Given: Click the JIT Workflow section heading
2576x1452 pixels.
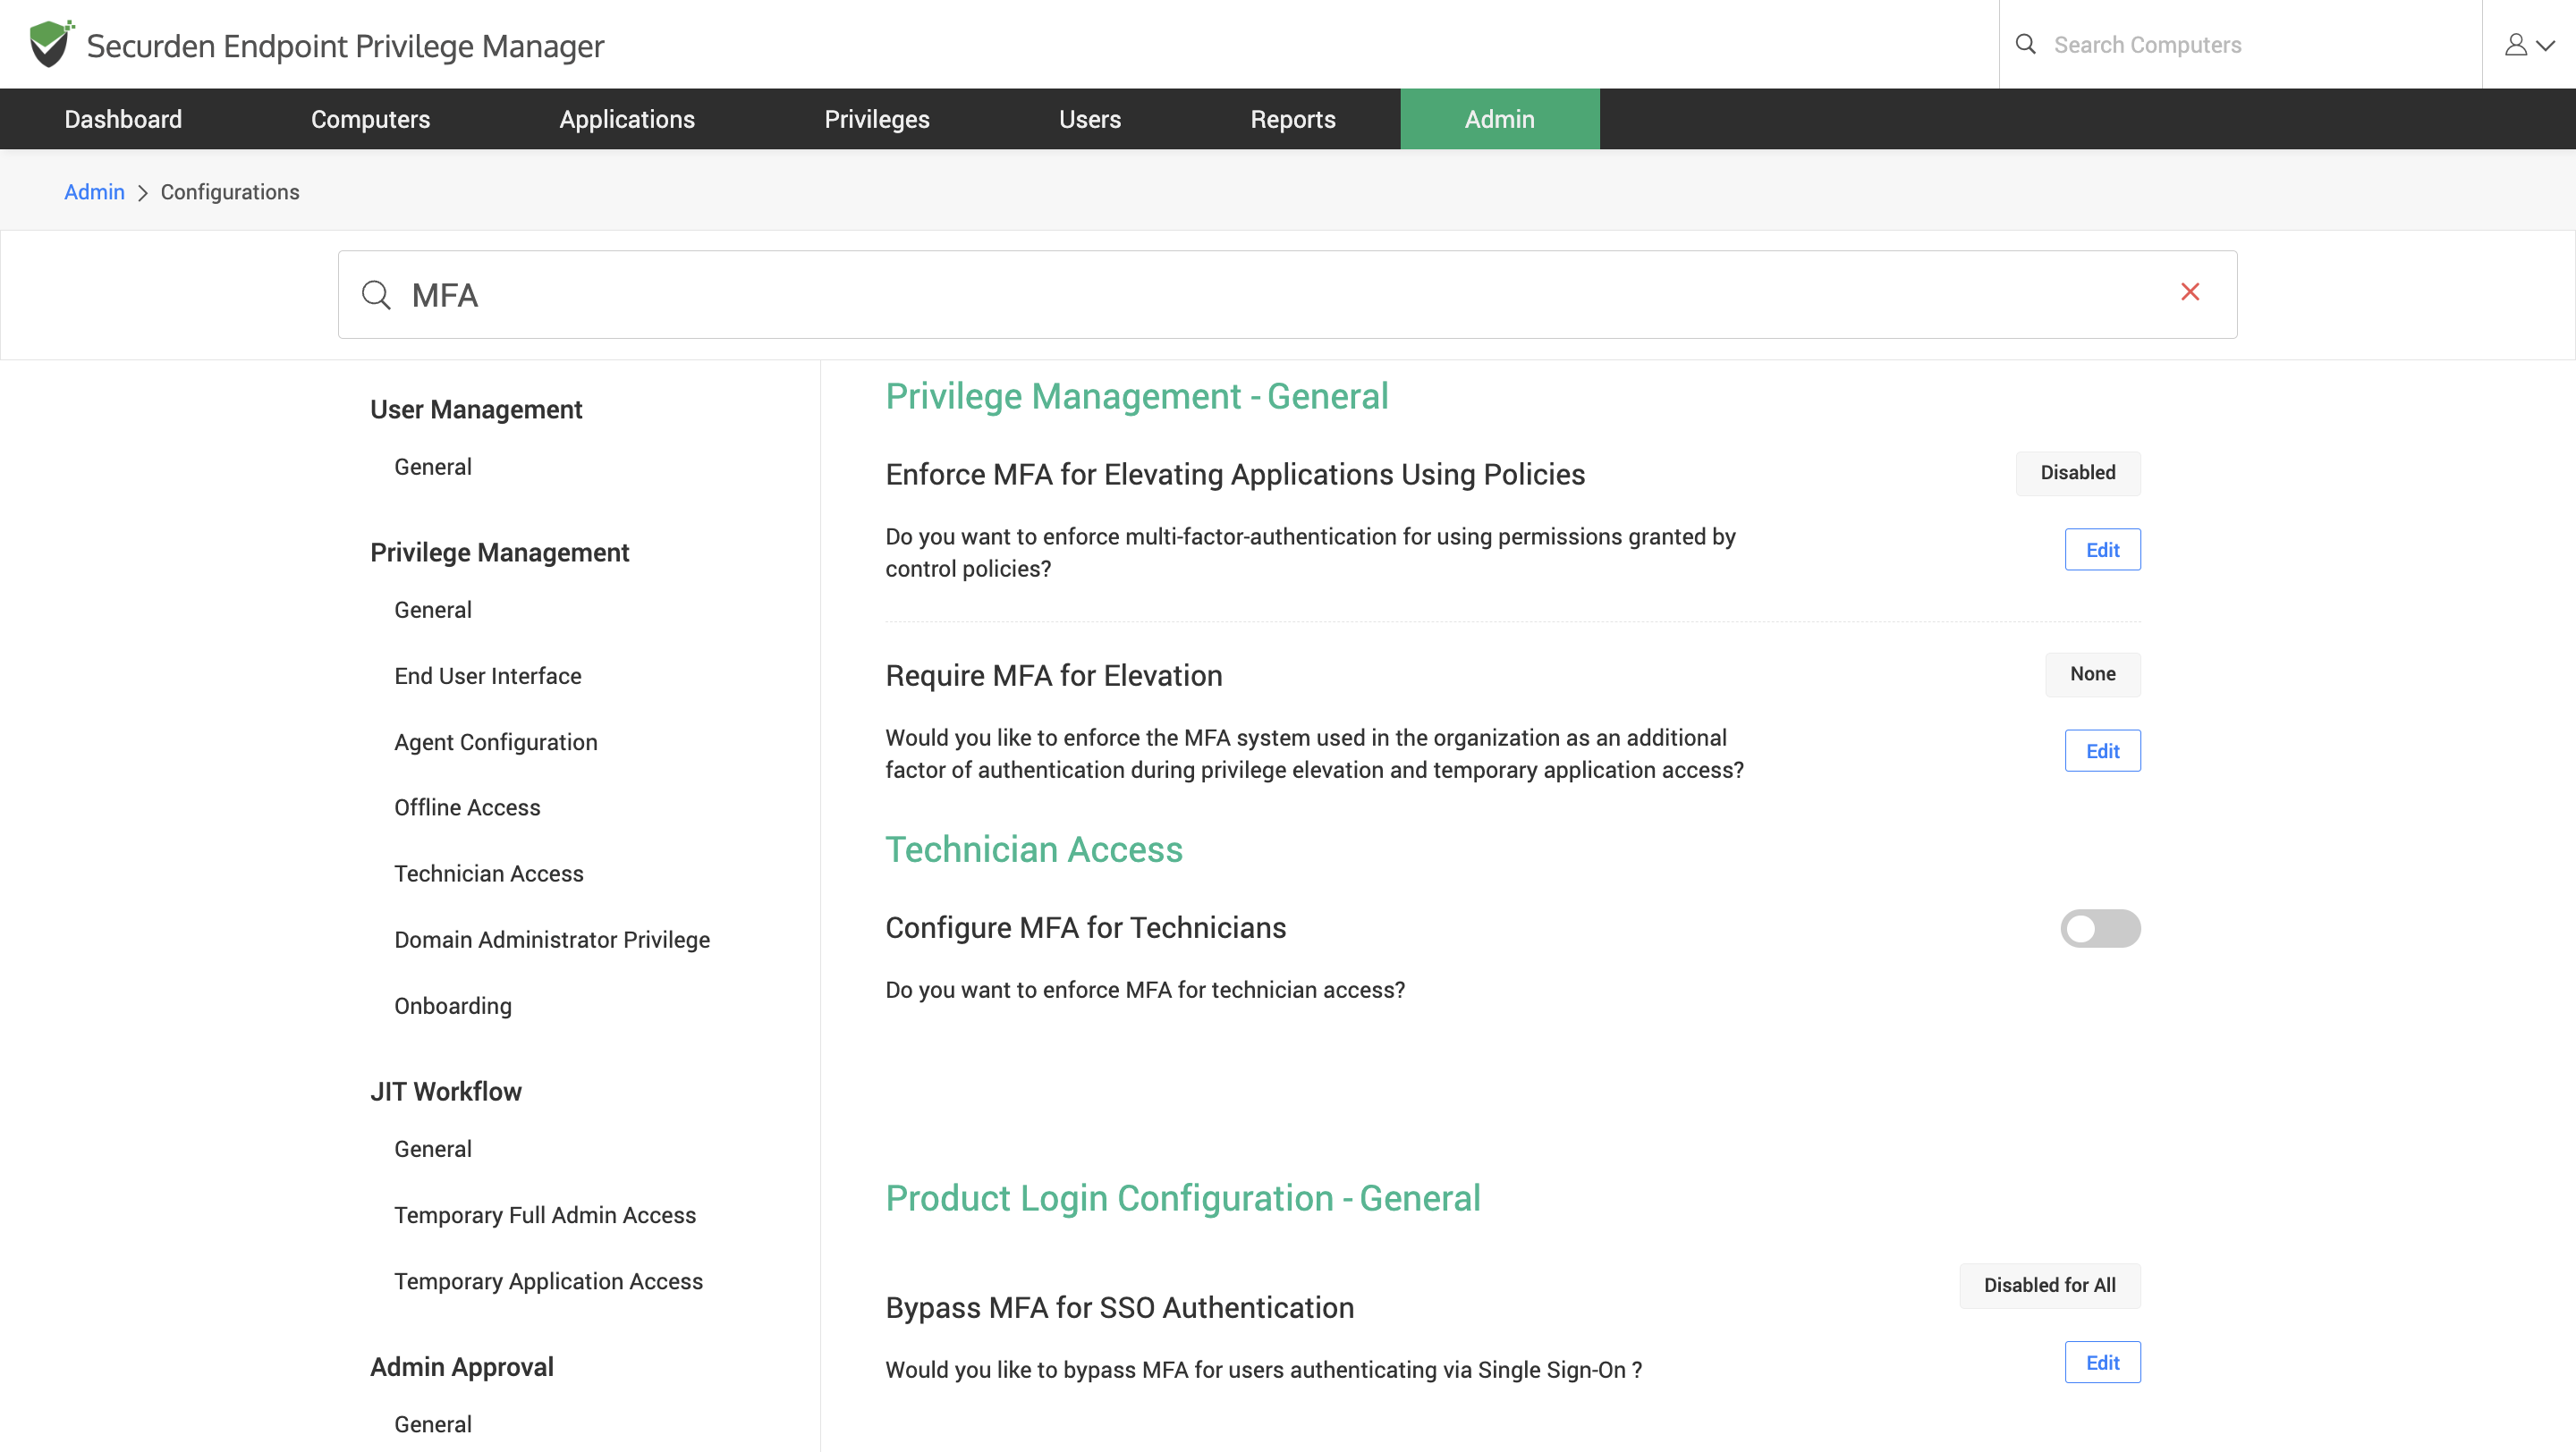Looking at the screenshot, I should click(x=446, y=1092).
